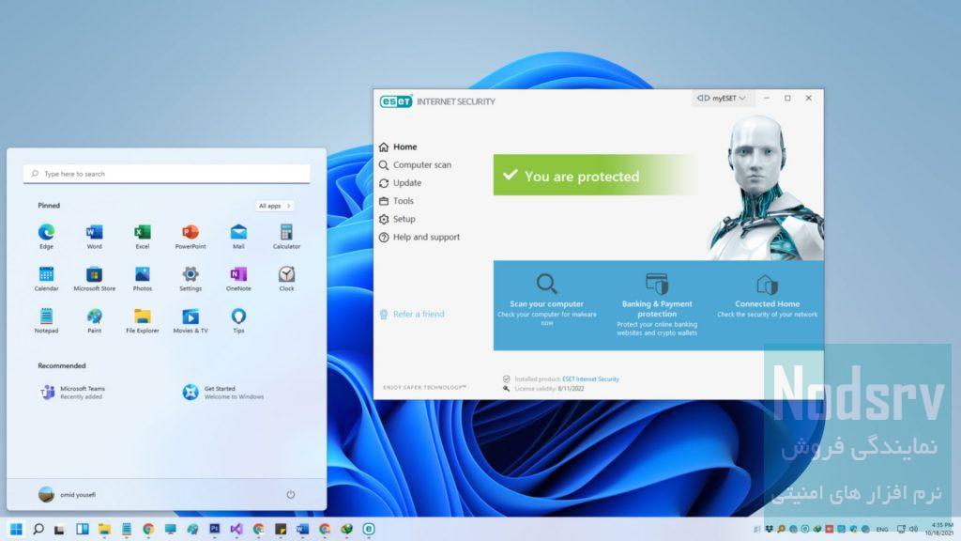Open Computer scan in ESET sidebar

(x=421, y=165)
